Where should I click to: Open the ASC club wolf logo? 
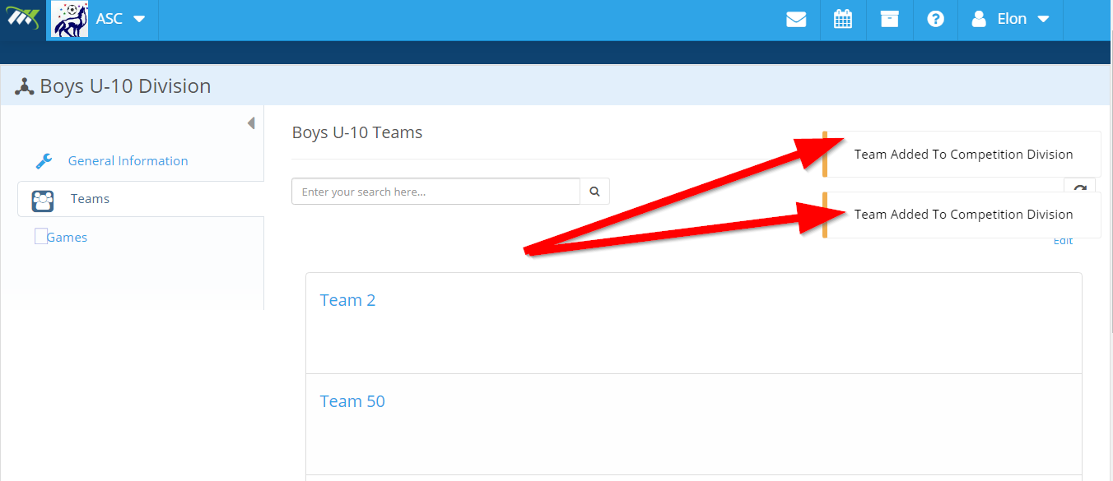[x=70, y=19]
